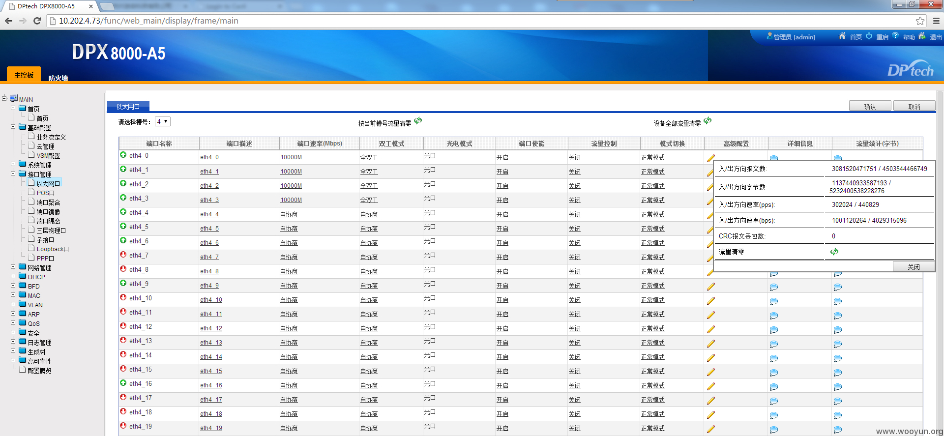Open POS口 in the sidebar tree

(x=45, y=193)
